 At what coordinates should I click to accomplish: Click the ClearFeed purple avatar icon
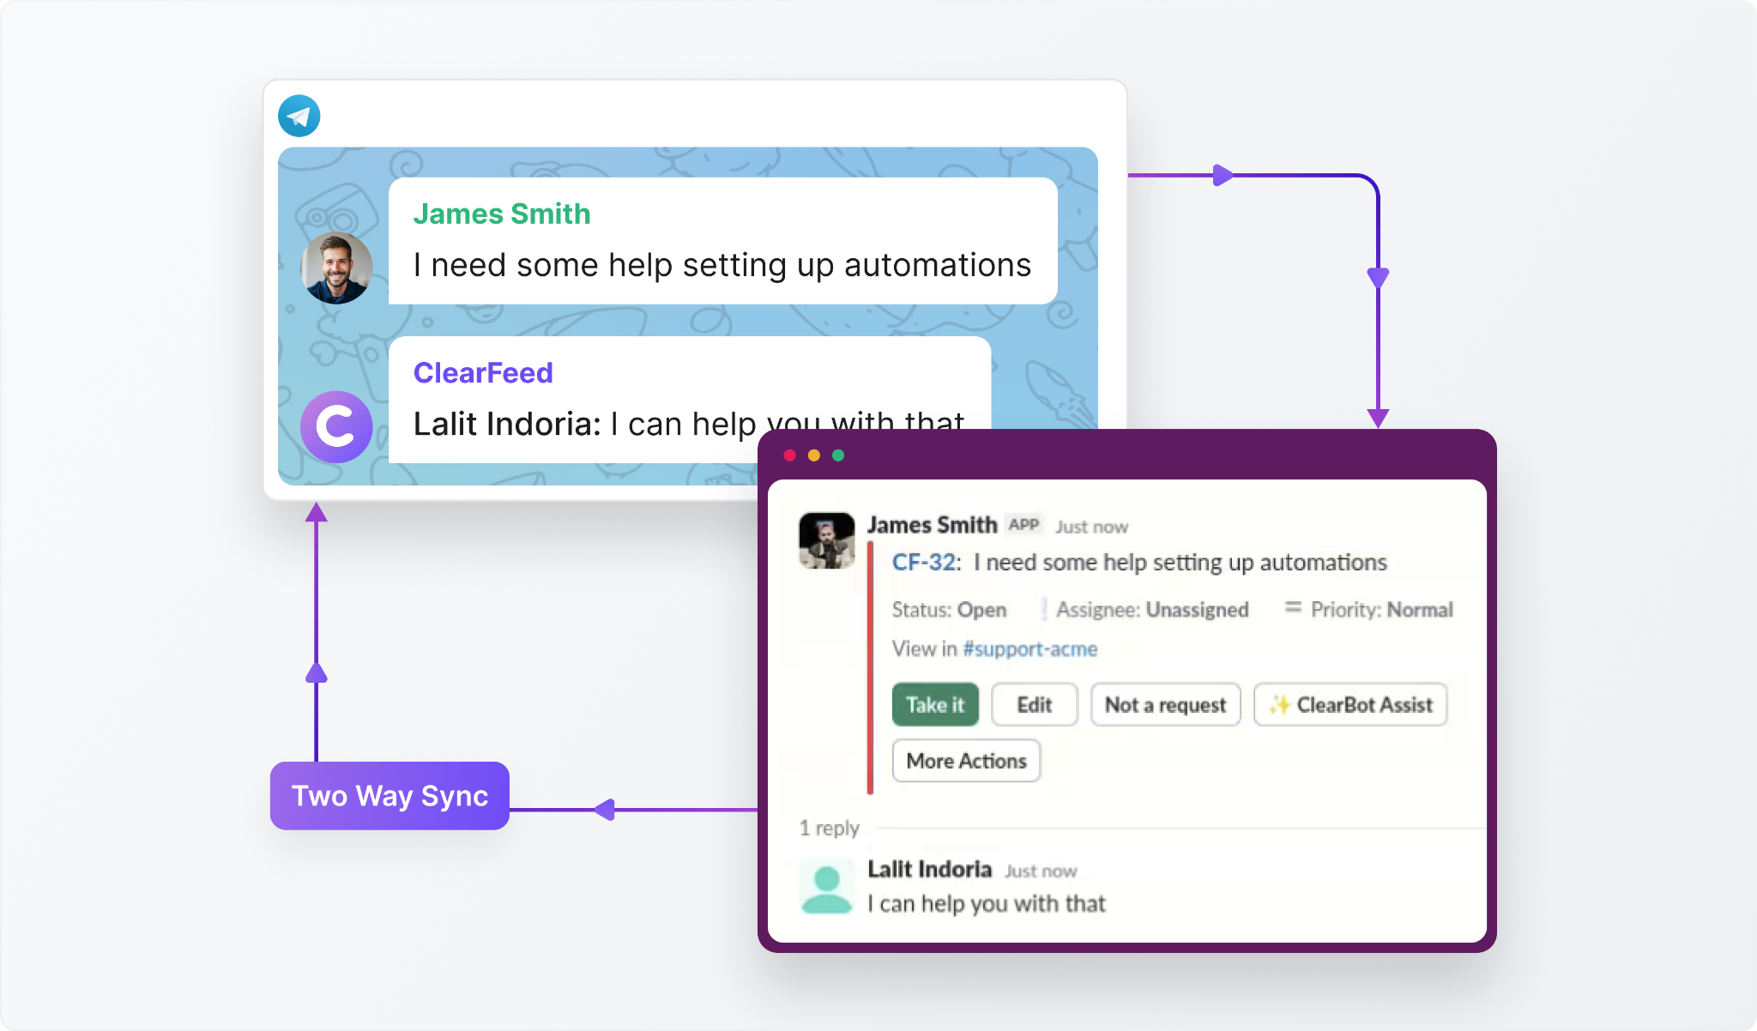pyautogui.click(x=336, y=427)
